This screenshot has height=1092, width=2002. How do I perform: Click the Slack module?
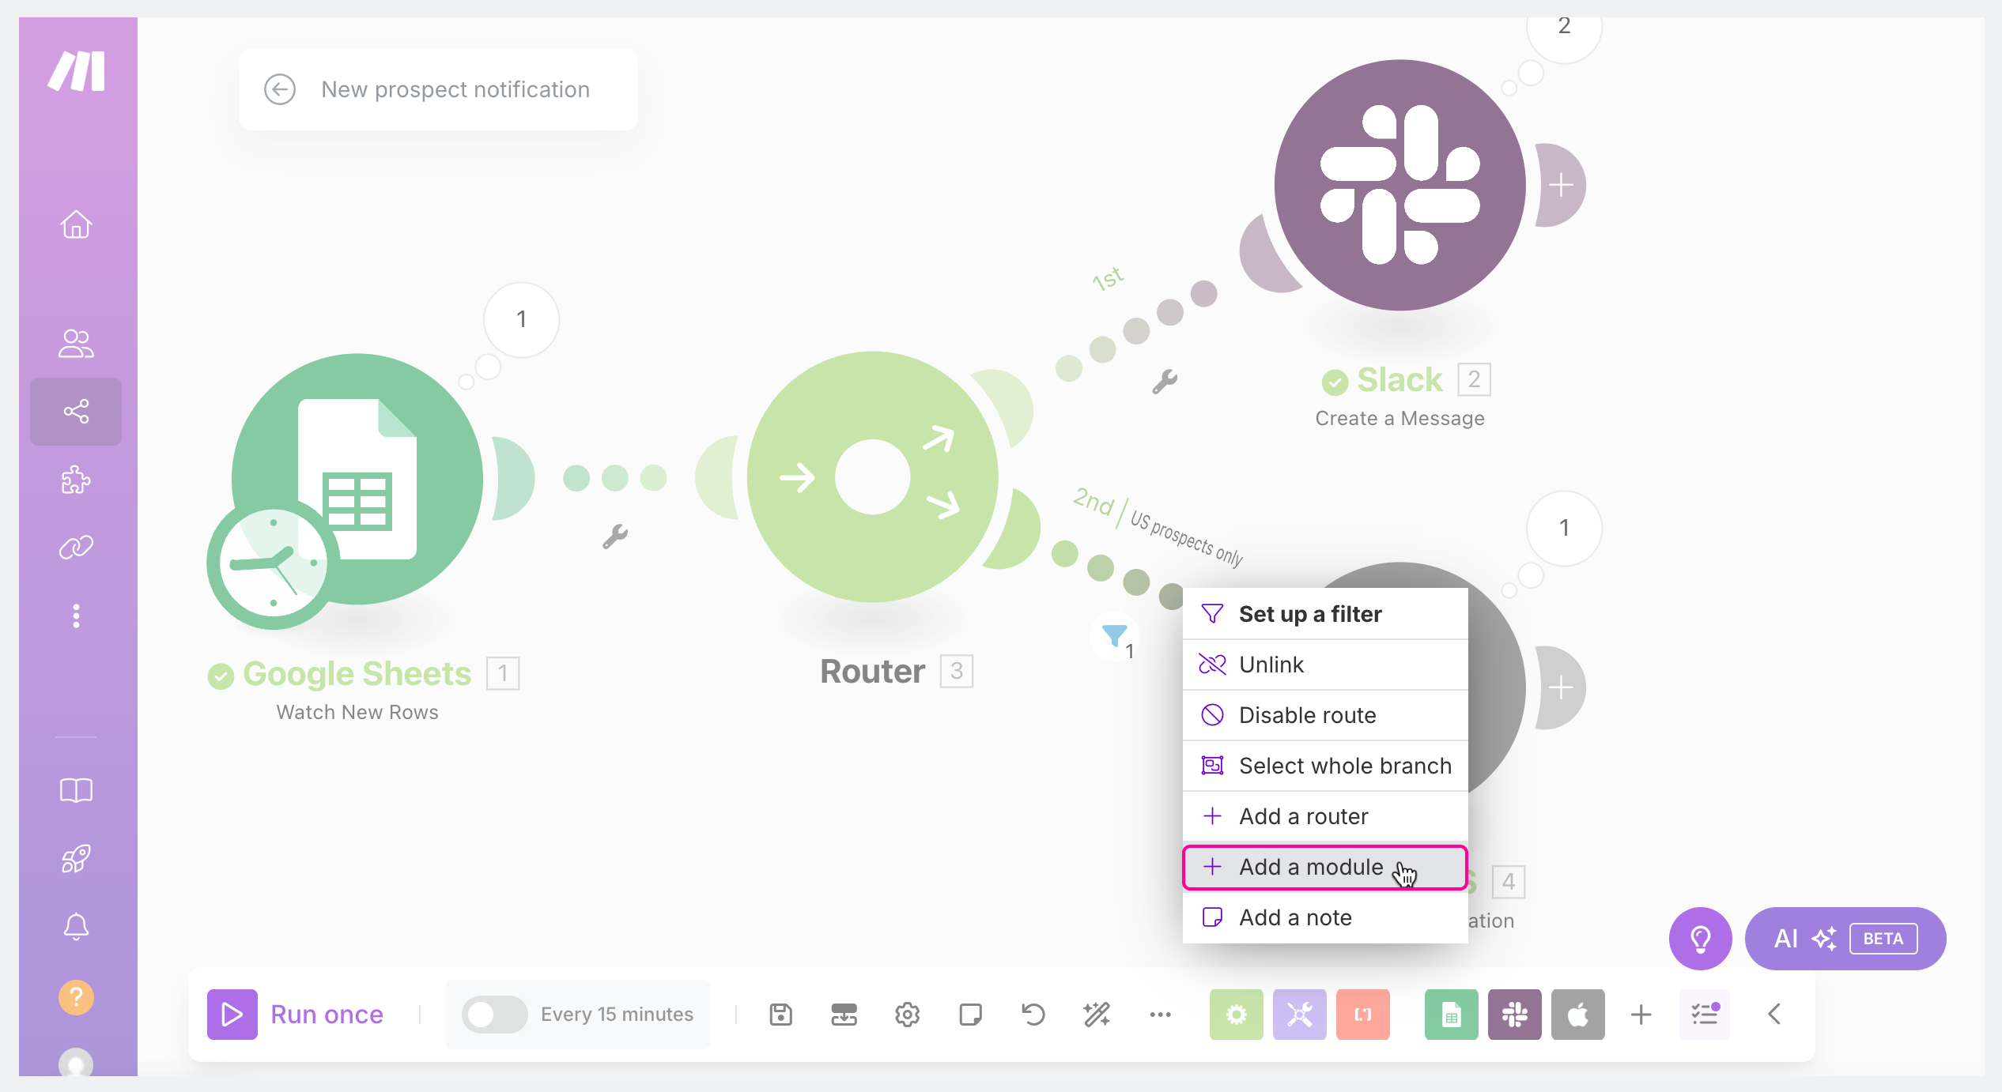point(1400,185)
